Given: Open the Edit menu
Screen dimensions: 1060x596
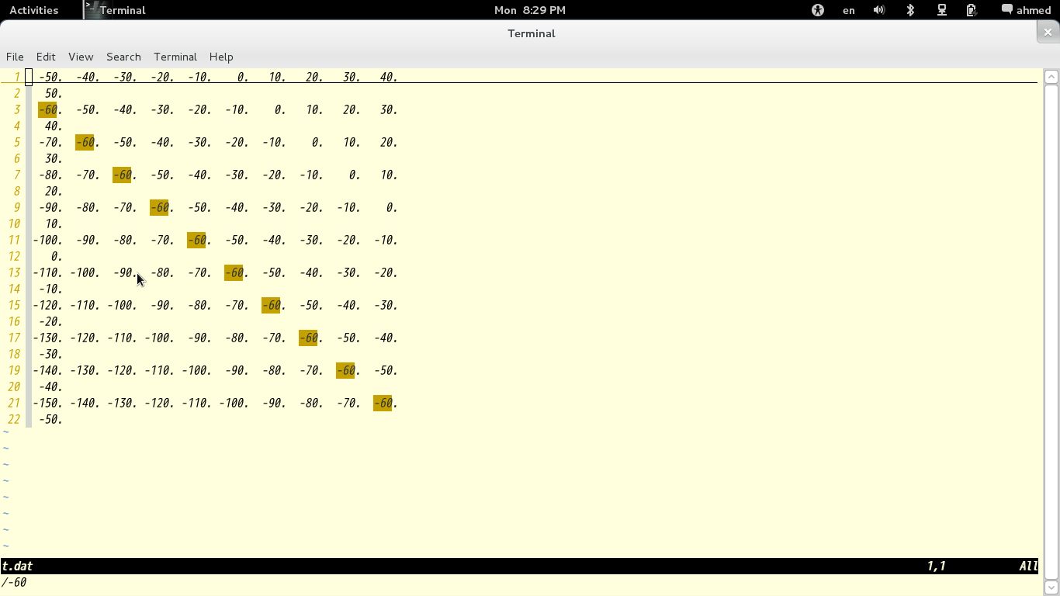Looking at the screenshot, I should pos(46,57).
